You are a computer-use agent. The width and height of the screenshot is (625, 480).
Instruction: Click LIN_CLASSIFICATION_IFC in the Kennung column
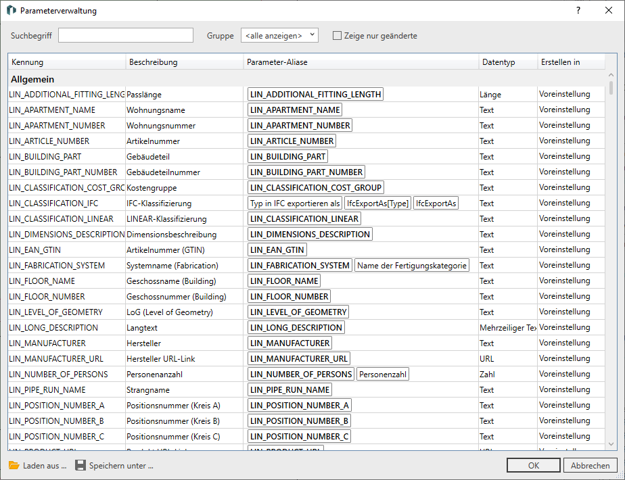(53, 203)
